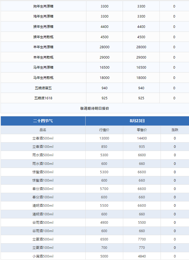Click the first 940 price of 五粮液普五

[105, 88]
